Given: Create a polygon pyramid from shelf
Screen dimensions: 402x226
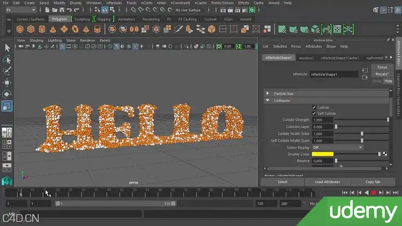Looking at the screenshot, I should coord(86,29).
